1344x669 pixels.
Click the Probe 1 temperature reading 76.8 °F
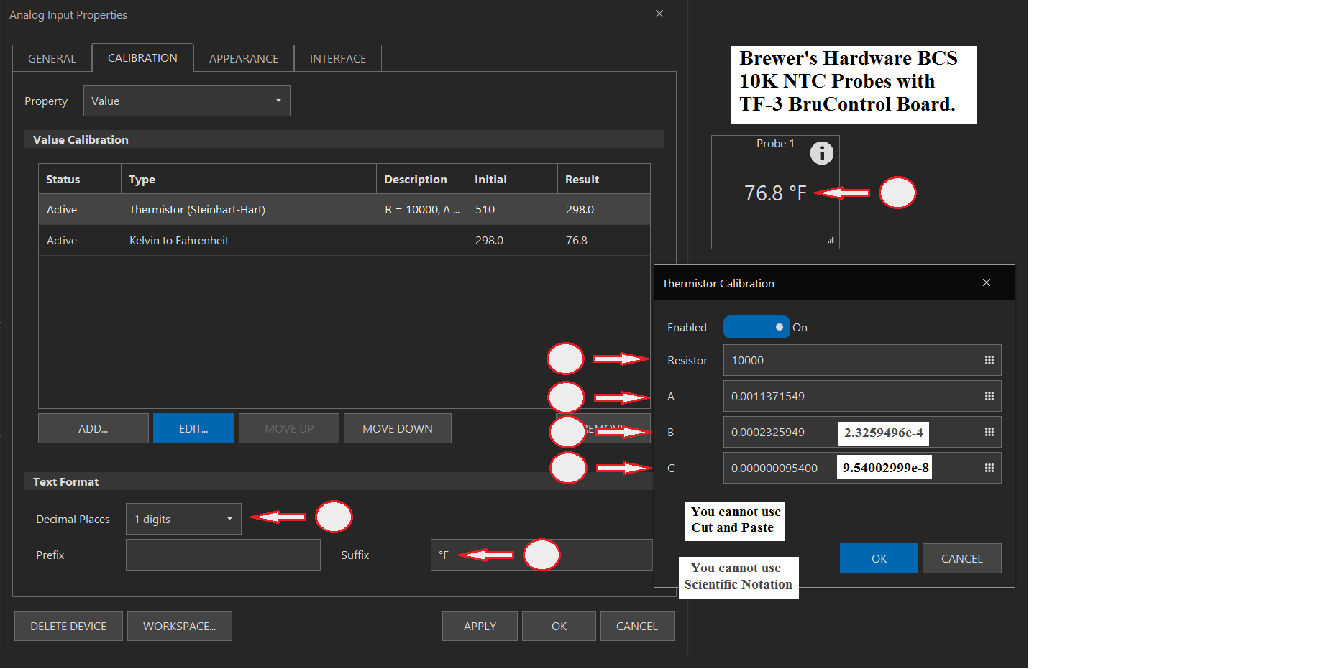(775, 193)
